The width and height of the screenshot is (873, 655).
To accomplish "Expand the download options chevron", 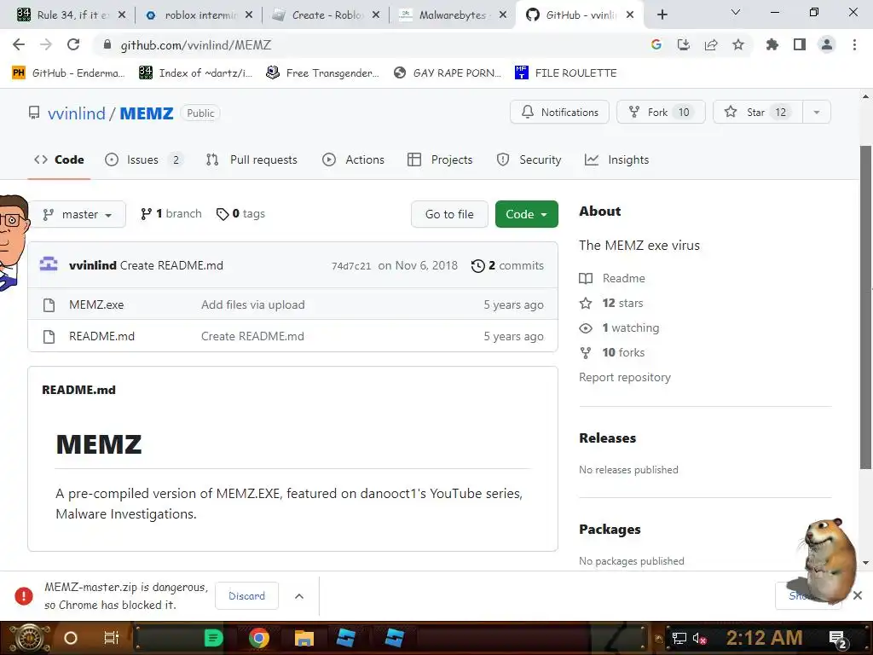I will tap(299, 596).
